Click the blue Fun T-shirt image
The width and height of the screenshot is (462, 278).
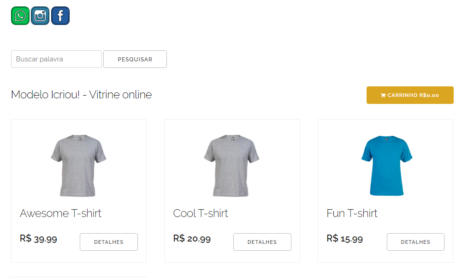(x=386, y=166)
